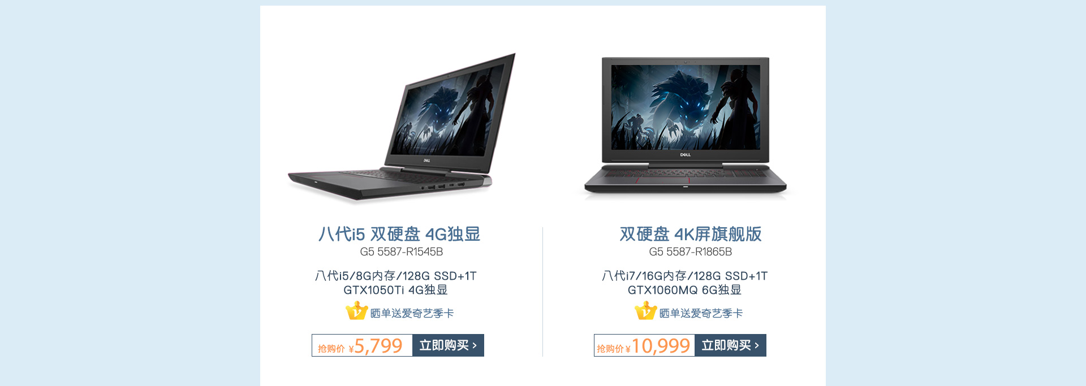Click the GTX1050Ti 4G独显 text
Screen dimensions: 1086x386
coord(395,290)
